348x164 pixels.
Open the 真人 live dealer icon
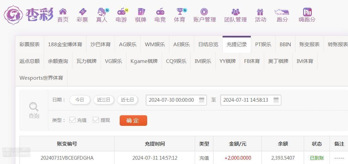(102, 11)
